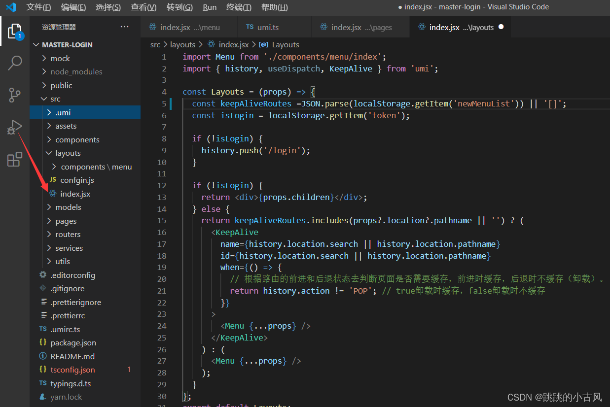Click the VS Code logo icon
Image resolution: width=610 pixels, height=407 pixels.
(x=11, y=7)
